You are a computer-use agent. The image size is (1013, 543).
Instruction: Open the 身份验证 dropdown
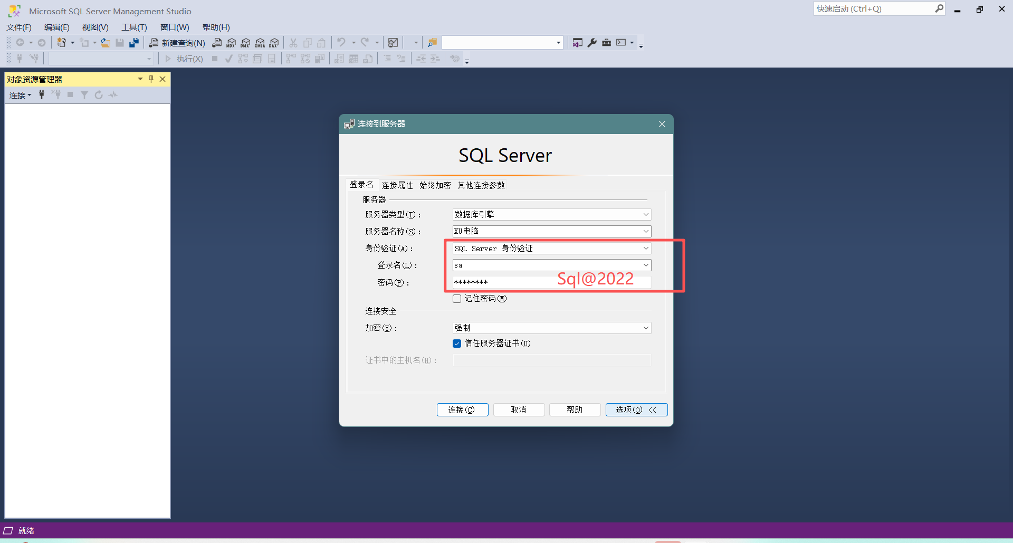[646, 248]
